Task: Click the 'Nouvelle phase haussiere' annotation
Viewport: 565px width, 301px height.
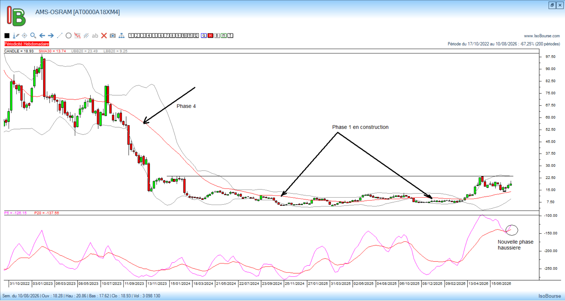Action: point(516,245)
